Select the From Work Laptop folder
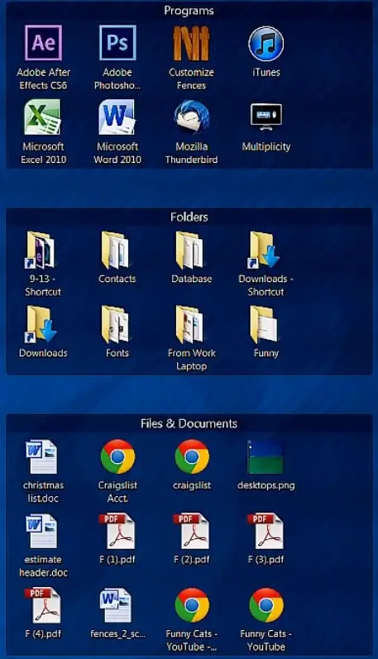Image resolution: width=378 pixels, height=659 pixels. [x=189, y=324]
